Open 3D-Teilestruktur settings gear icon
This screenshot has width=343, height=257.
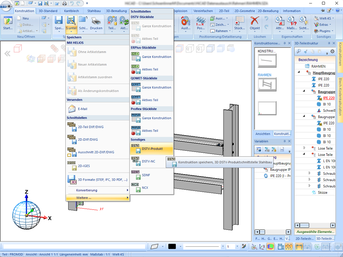332,51
